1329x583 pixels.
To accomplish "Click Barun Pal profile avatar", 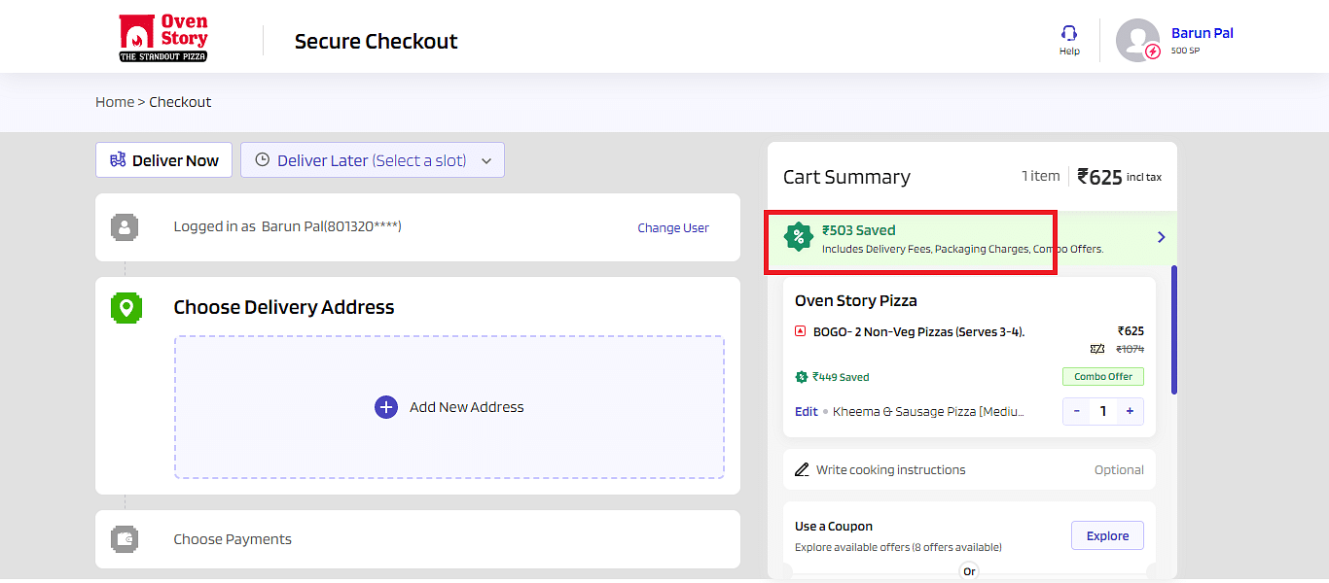I will (x=1137, y=40).
